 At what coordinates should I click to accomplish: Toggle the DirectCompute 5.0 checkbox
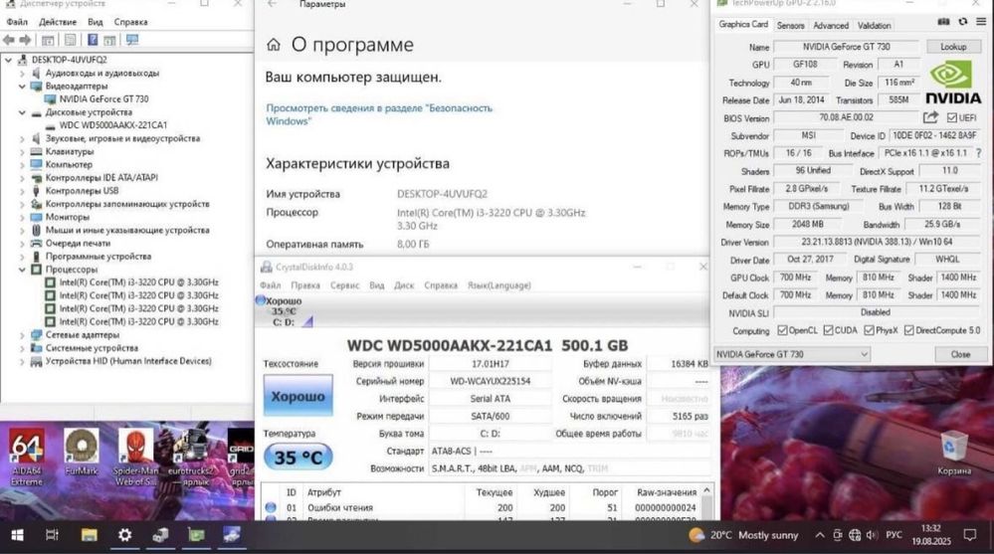(x=909, y=330)
